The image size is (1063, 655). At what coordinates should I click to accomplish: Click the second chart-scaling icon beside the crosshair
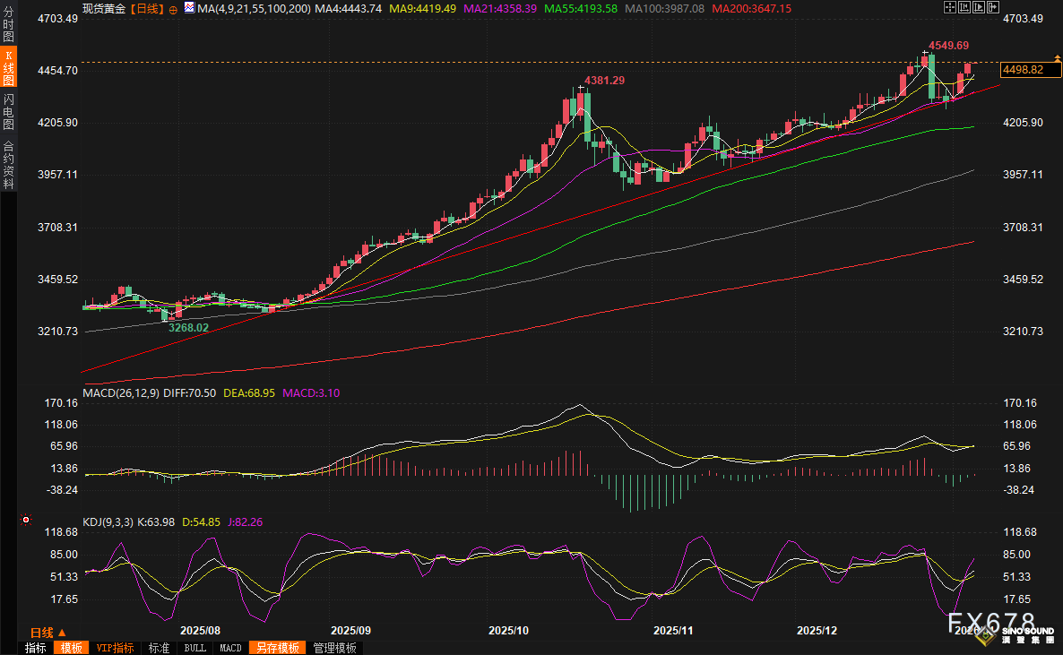pyautogui.click(x=965, y=7)
